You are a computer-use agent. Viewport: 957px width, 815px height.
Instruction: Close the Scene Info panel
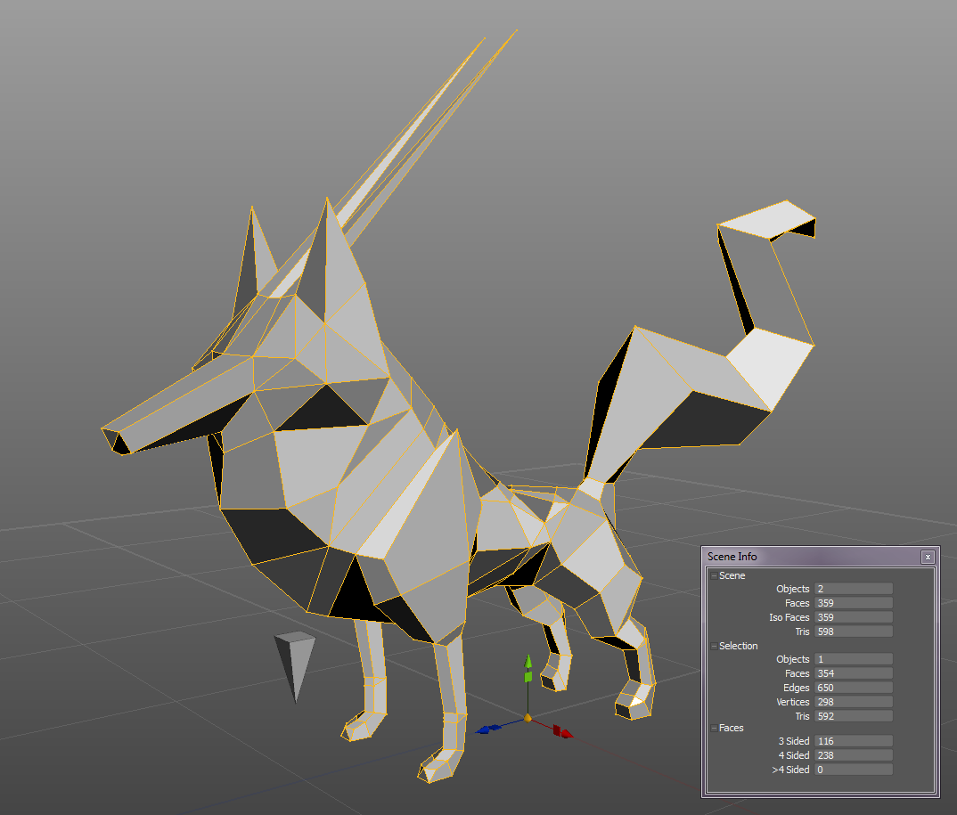pyautogui.click(x=928, y=557)
